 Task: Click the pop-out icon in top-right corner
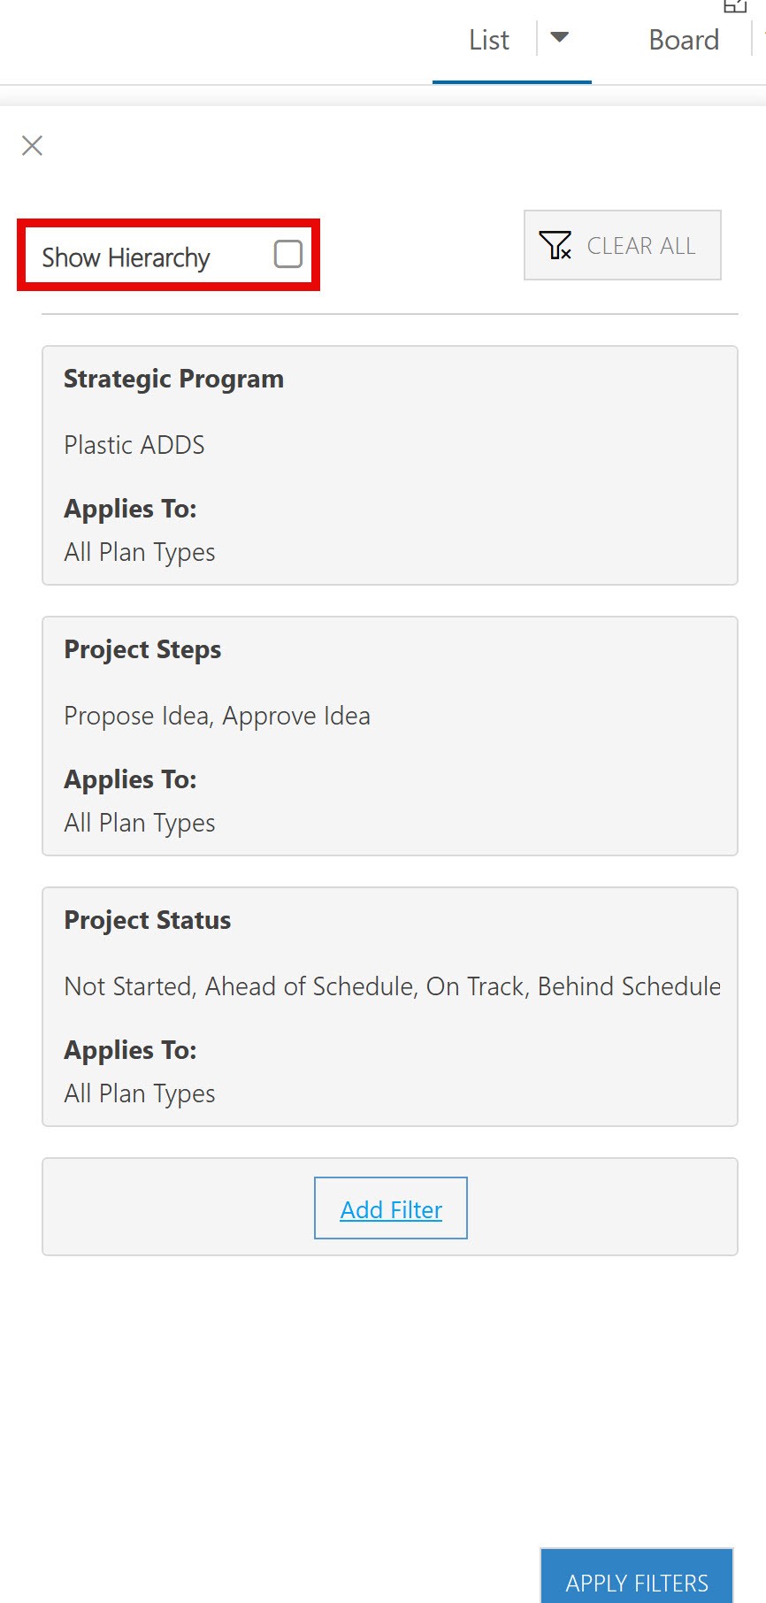(x=735, y=6)
